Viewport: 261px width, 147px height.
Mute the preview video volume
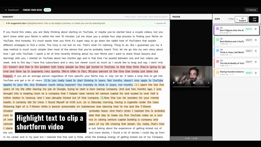click(194, 83)
